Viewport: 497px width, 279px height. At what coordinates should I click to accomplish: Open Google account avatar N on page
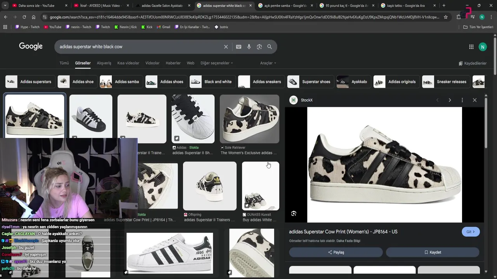483,47
